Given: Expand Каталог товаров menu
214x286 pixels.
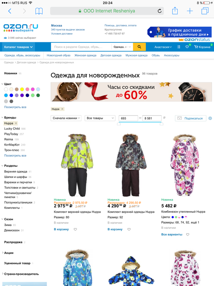Looking at the screenshot, I should coord(19,47).
